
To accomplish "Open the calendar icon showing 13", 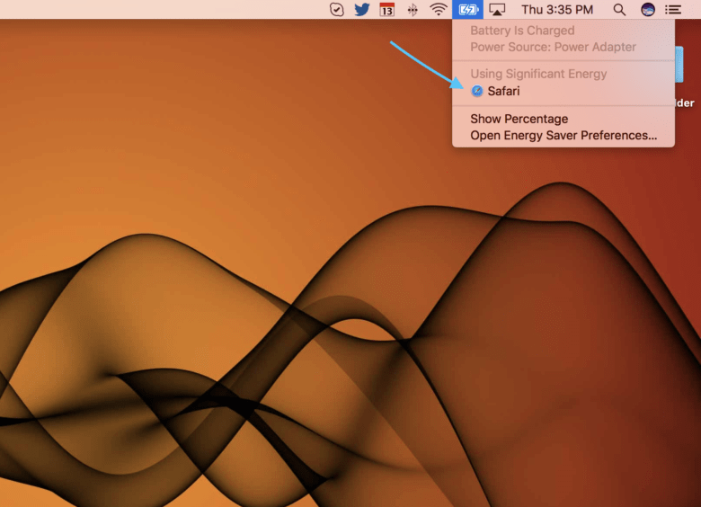I will (387, 10).
